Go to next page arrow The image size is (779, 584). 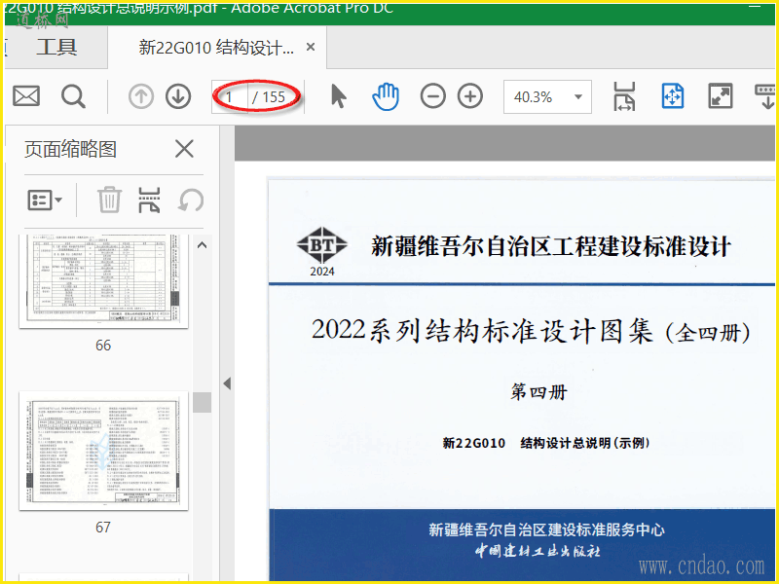pyautogui.click(x=178, y=96)
